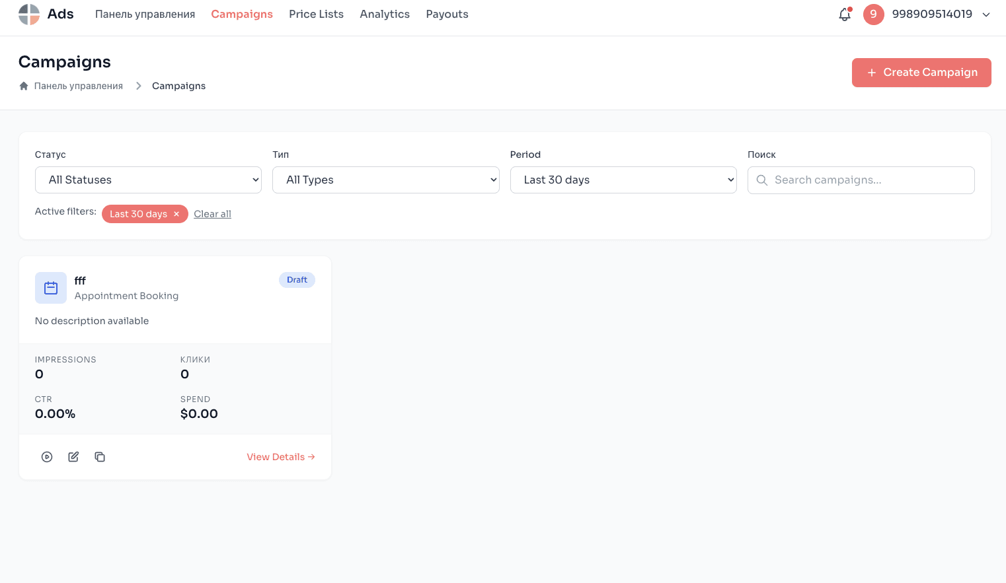Switch to the Payouts section
Image resolution: width=1006 pixels, height=583 pixels.
point(447,15)
